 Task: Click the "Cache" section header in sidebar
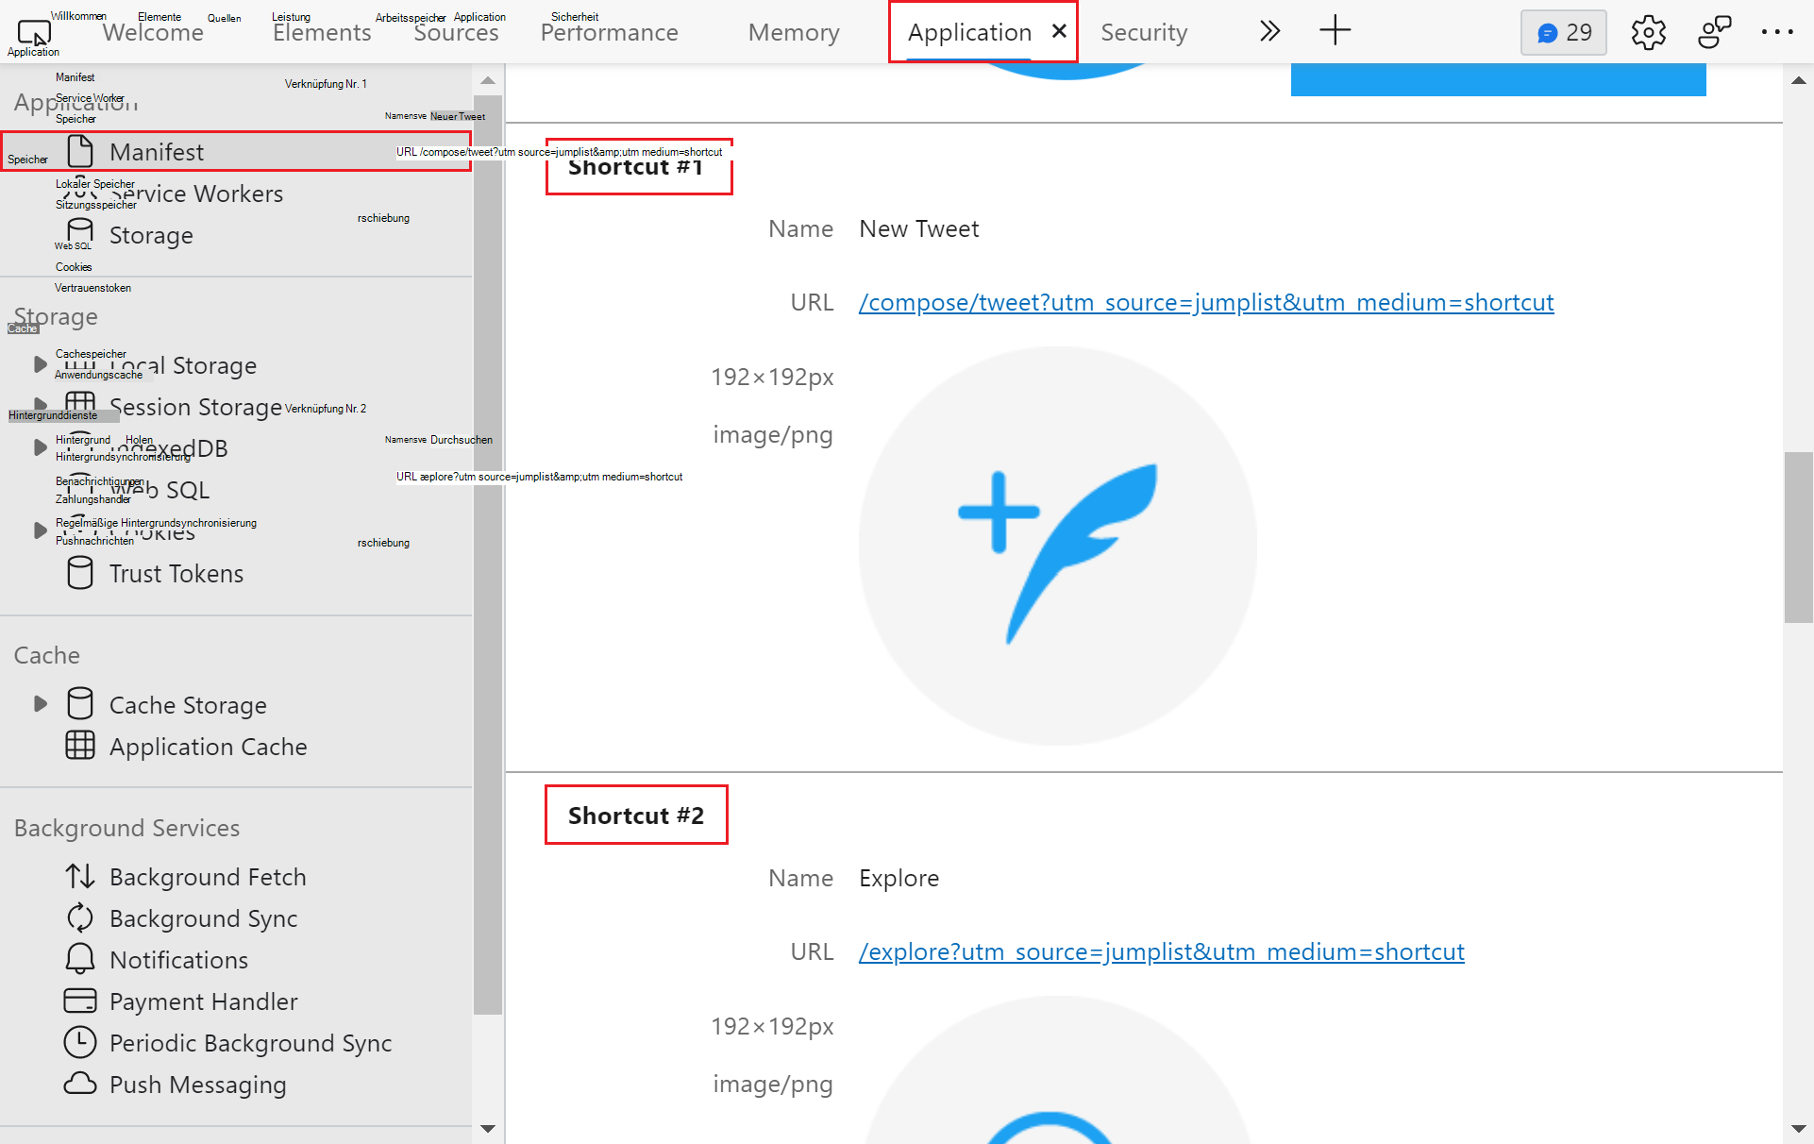pos(47,655)
